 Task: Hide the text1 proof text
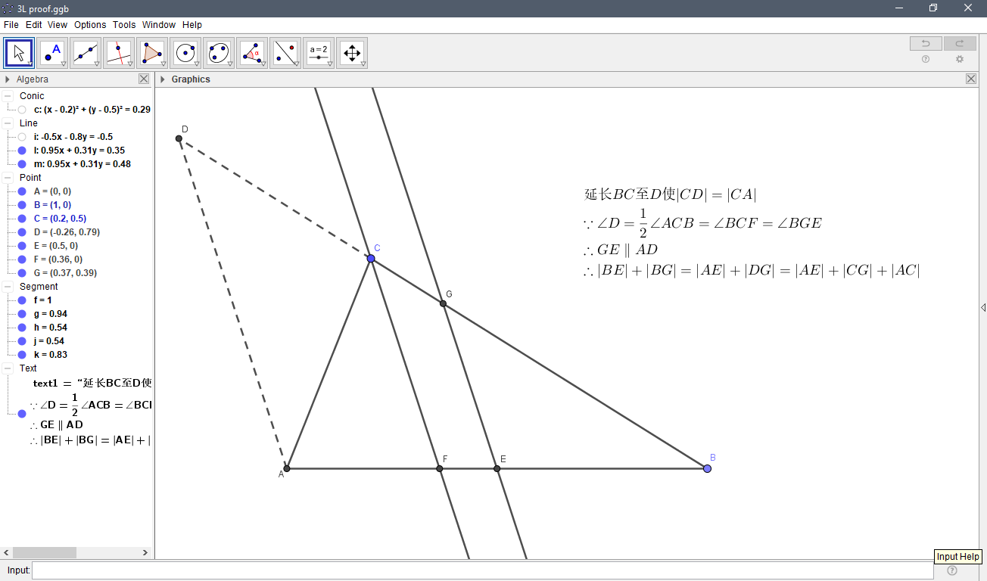[x=22, y=413]
